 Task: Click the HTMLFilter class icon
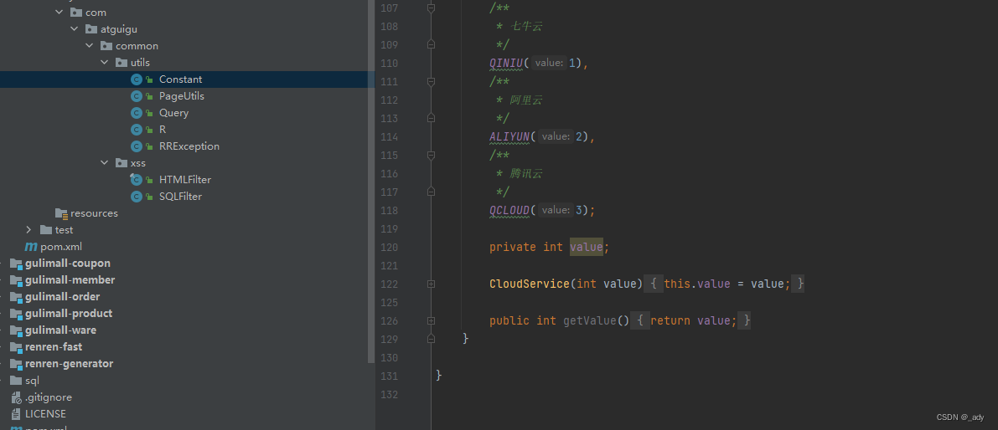(137, 180)
